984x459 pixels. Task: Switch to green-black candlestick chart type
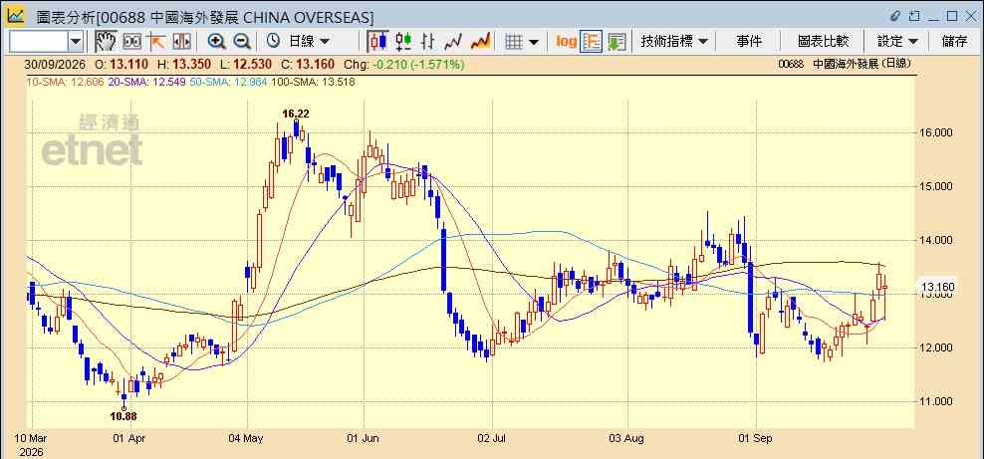[x=403, y=42]
